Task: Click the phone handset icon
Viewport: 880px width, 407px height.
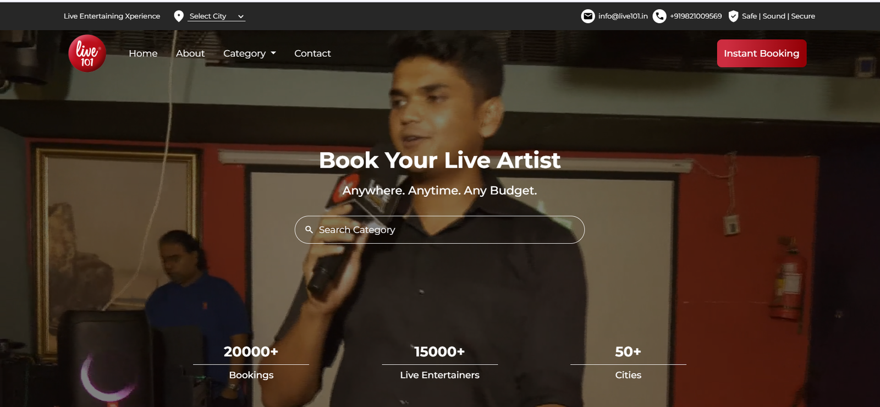Action: pos(659,16)
